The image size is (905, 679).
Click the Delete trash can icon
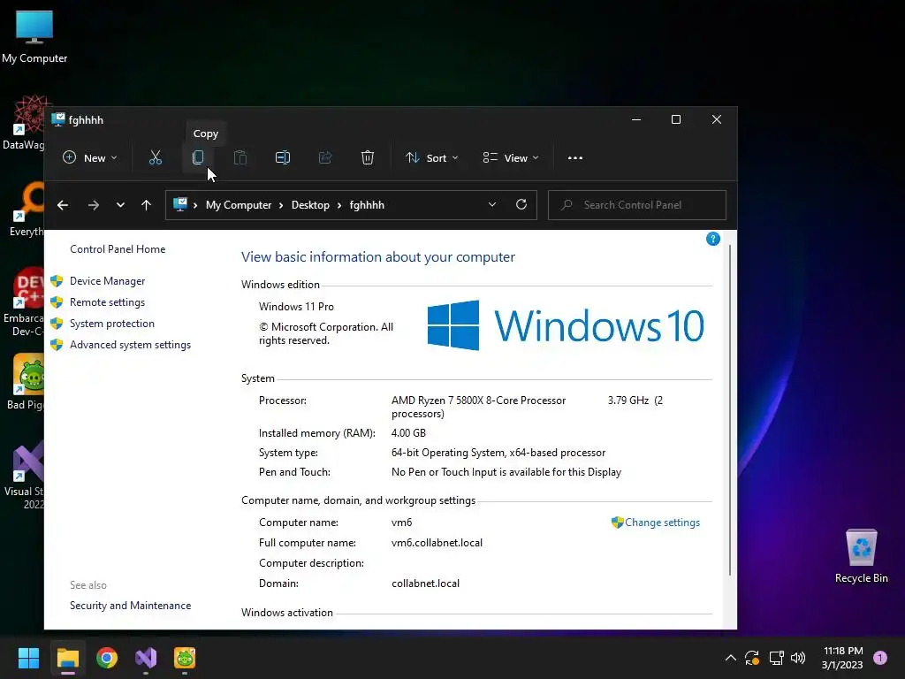click(368, 157)
